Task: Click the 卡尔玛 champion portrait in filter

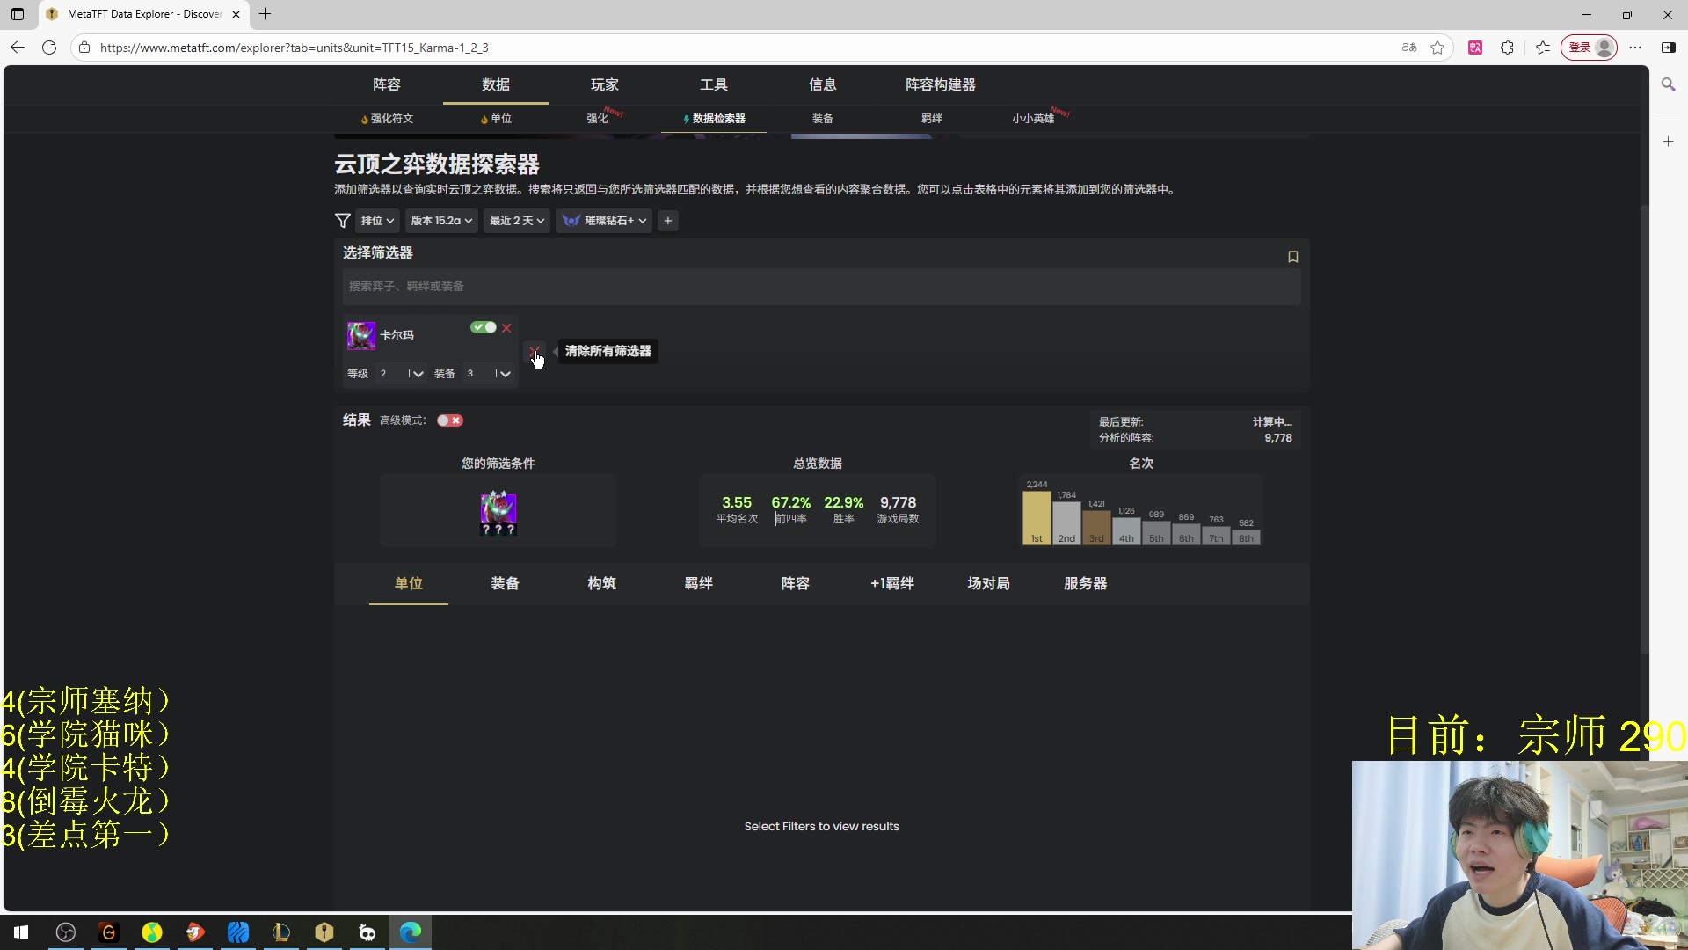Action: click(x=361, y=335)
